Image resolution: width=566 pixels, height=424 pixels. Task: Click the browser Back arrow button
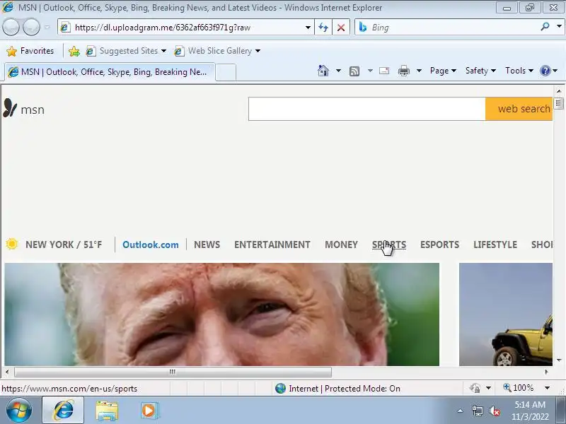[11, 27]
